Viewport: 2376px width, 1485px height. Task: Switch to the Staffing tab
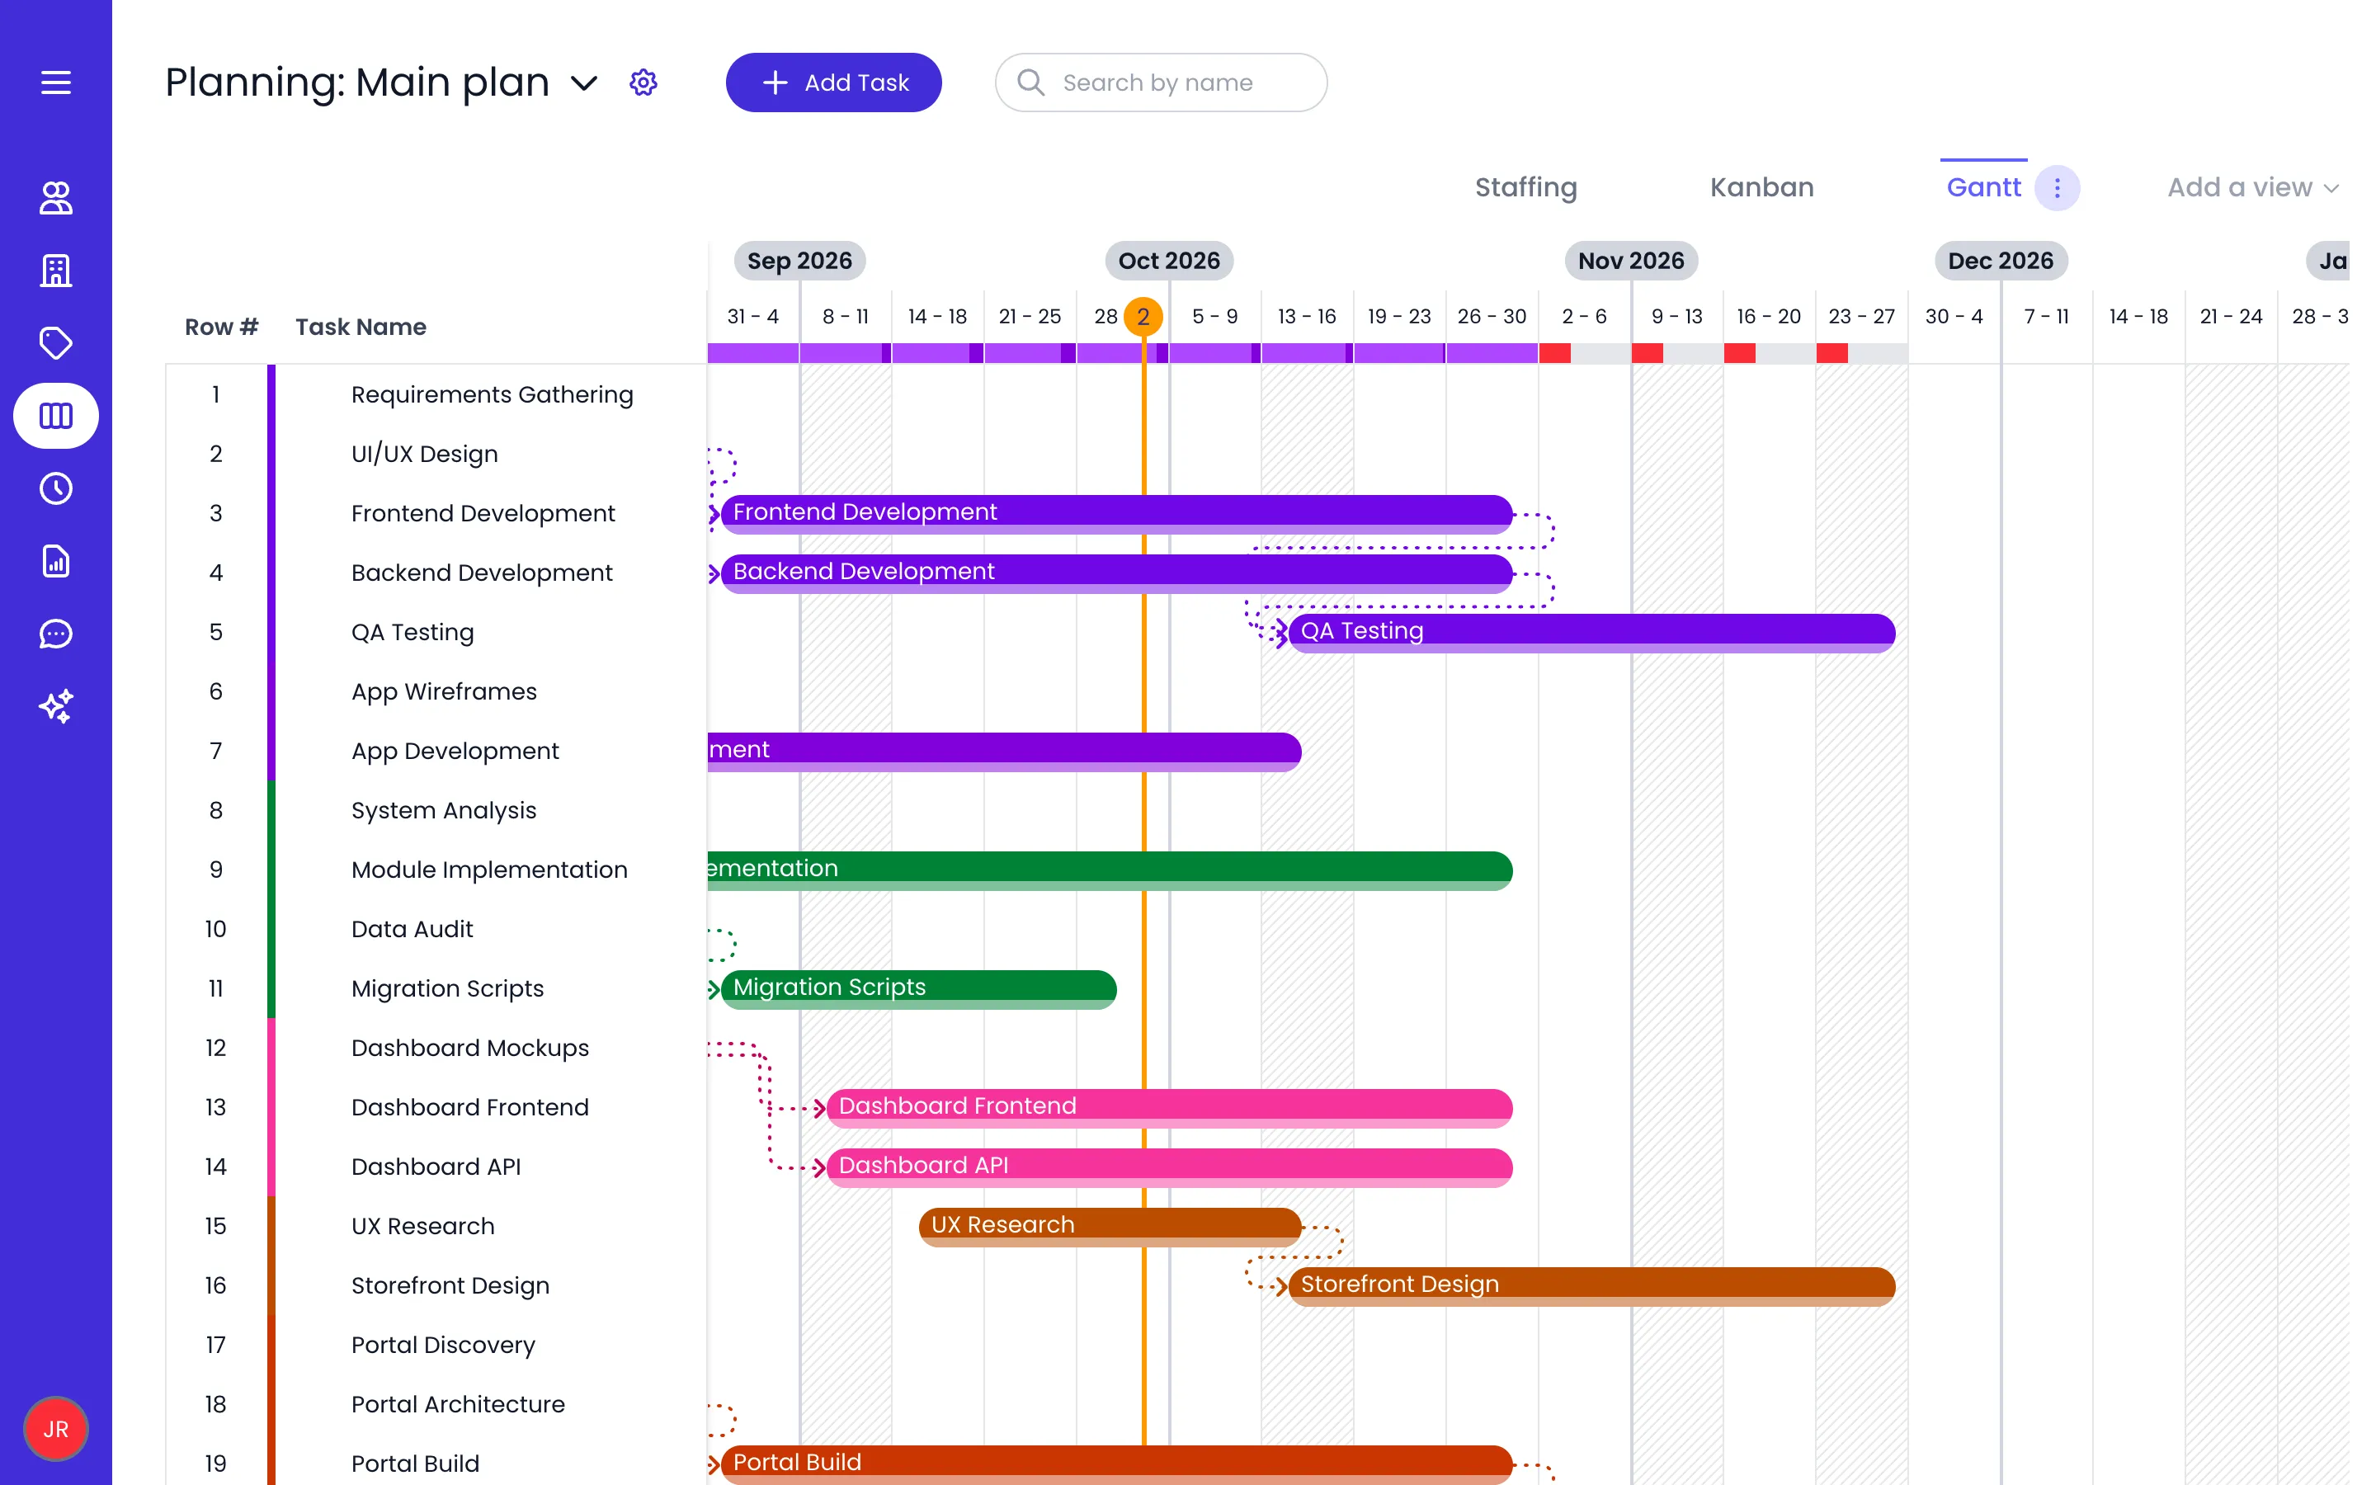pyautogui.click(x=1525, y=187)
